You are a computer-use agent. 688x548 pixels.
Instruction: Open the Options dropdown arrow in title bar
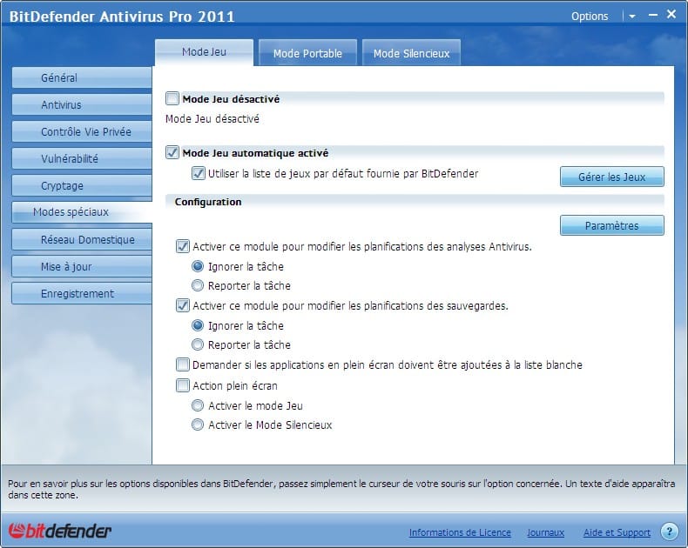coord(632,17)
